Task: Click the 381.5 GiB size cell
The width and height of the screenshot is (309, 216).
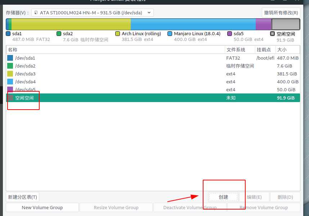Action: [287, 74]
